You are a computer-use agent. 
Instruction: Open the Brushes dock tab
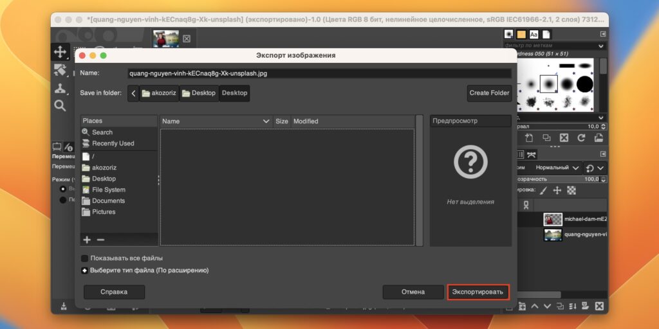click(x=509, y=34)
